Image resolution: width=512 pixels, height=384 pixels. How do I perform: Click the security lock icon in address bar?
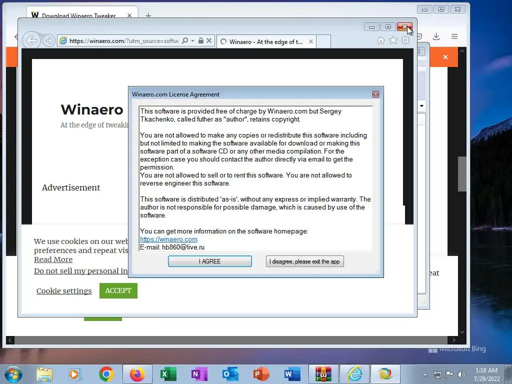click(x=201, y=40)
